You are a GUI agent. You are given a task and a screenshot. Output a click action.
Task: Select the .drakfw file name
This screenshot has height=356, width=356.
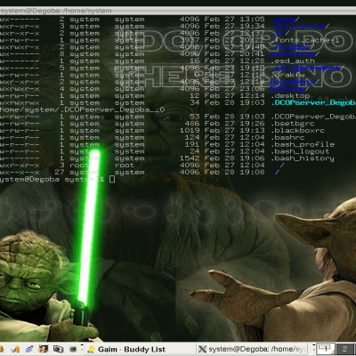click(x=287, y=75)
